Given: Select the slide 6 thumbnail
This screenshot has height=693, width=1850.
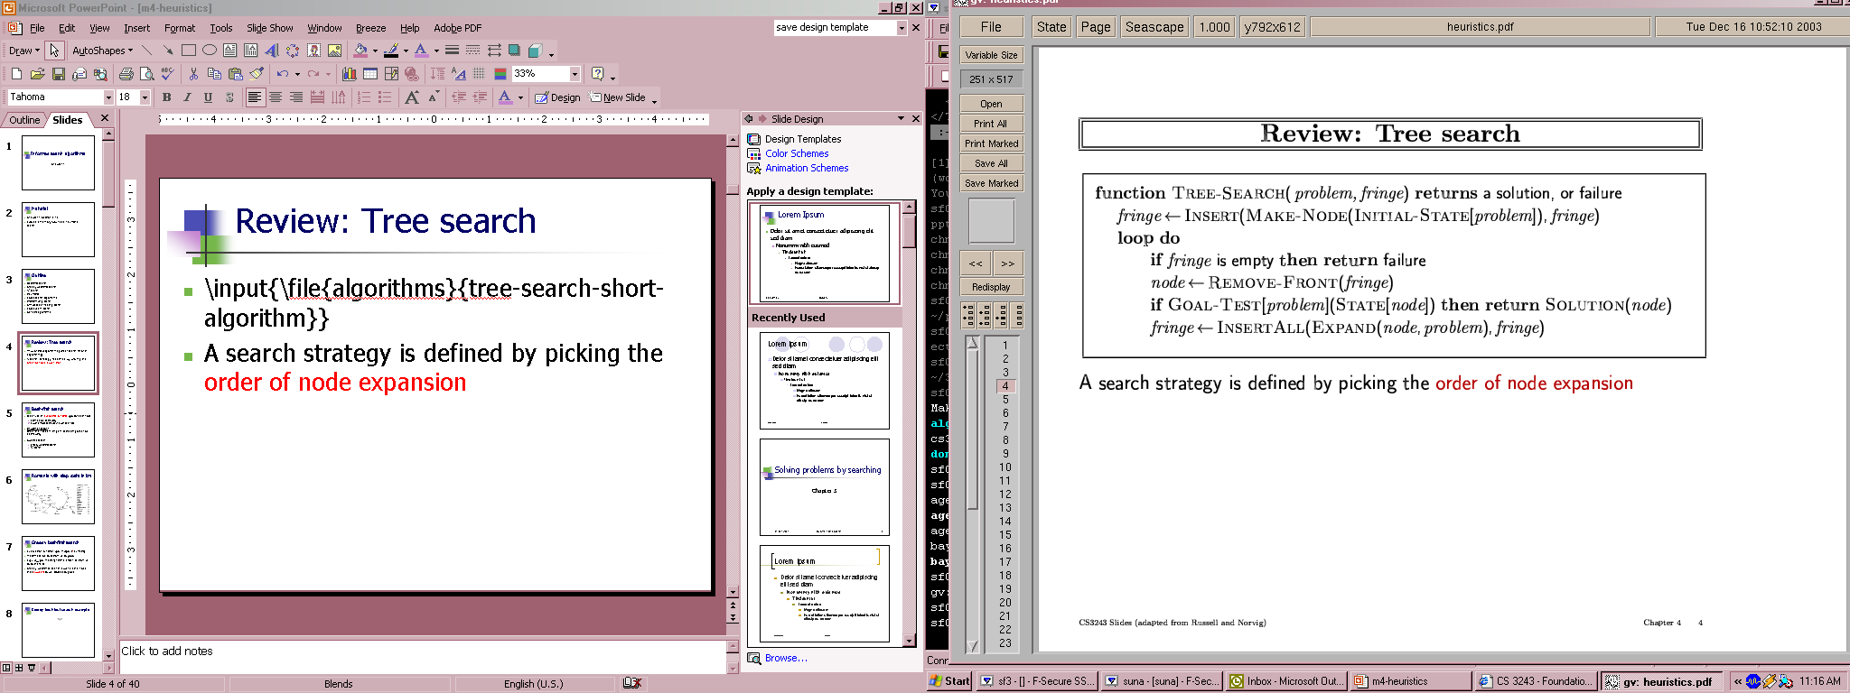Looking at the screenshot, I should pyautogui.click(x=58, y=496).
